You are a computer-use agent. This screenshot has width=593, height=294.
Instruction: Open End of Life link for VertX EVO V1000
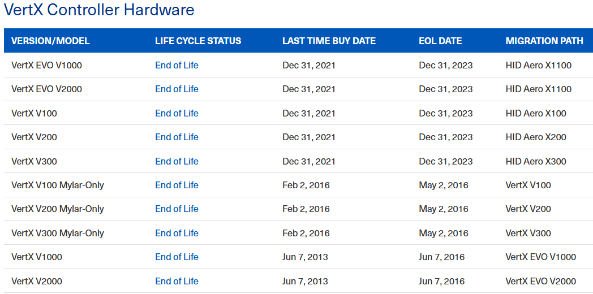[x=177, y=66]
